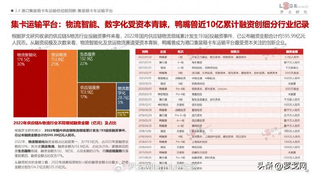Click the 融资金额 column header
The width and height of the screenshot is (312, 175).
292,52
